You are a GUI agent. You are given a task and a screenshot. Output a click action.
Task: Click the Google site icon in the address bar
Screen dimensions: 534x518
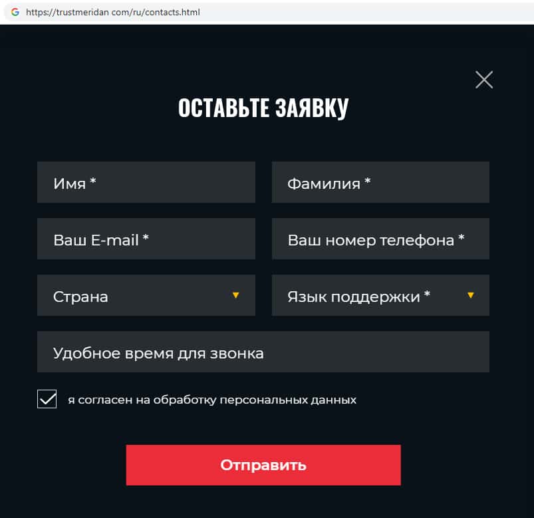(15, 12)
